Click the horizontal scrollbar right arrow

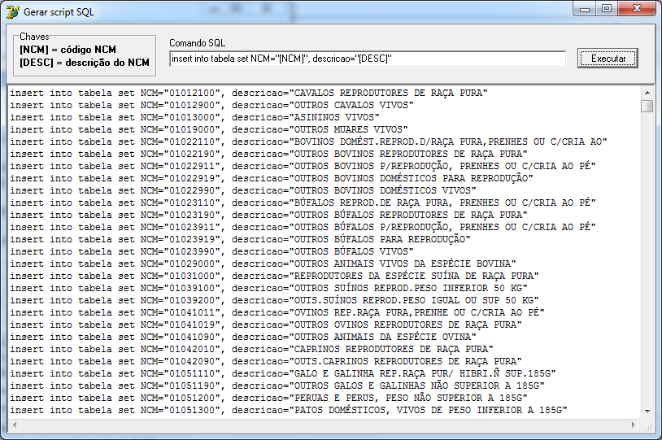[x=634, y=425]
